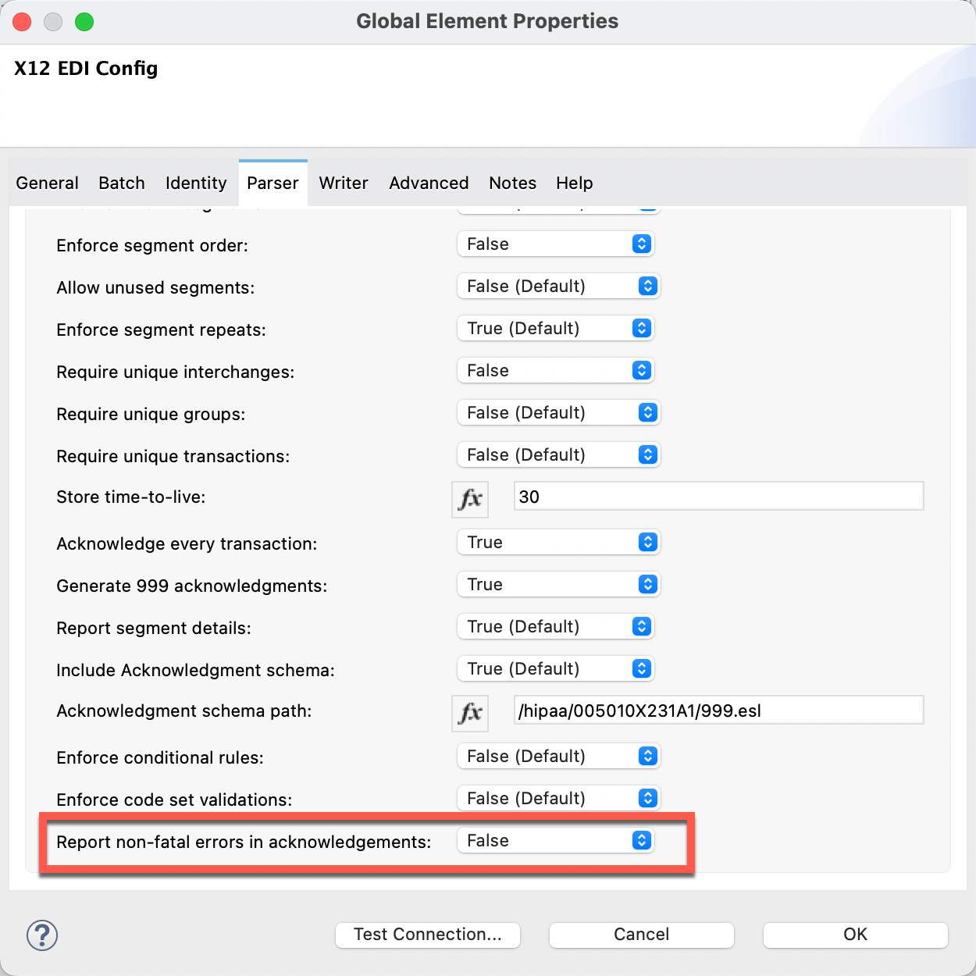Click the Acknowledgment schema path text field
The image size is (976, 976).
718,711
